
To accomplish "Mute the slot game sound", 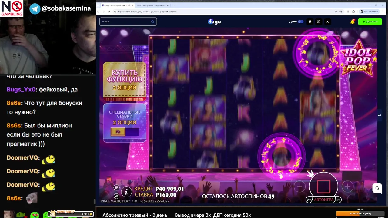I will pyautogui.click(x=116, y=196).
